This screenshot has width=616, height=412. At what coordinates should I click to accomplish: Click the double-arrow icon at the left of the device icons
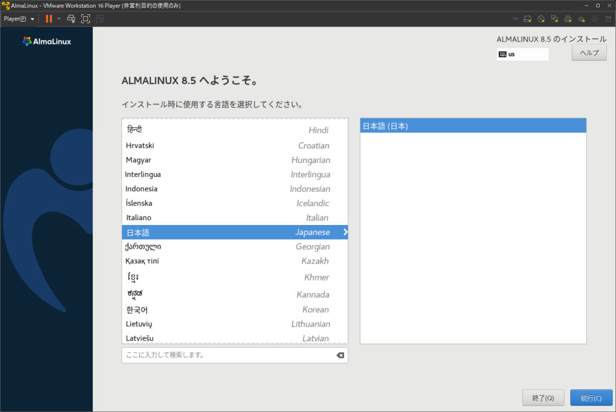pos(515,19)
